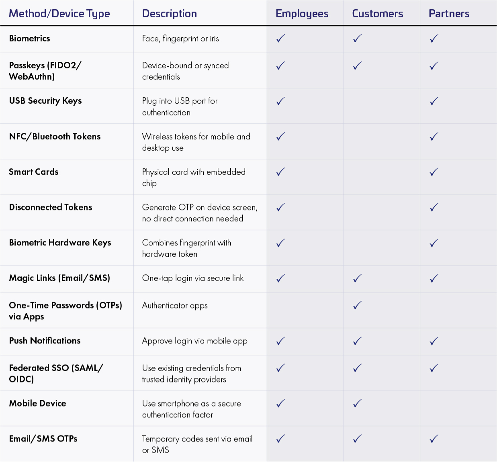497x462 pixels.
Task: Click the Employees checkmark for Federated SSO
Action: 280,368
